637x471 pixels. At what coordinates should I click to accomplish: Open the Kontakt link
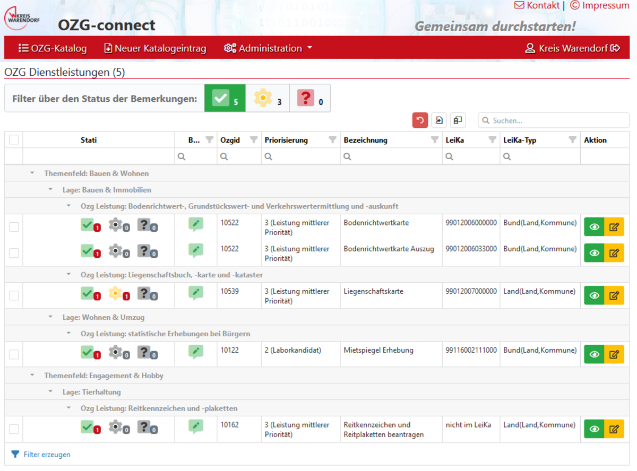click(x=537, y=5)
